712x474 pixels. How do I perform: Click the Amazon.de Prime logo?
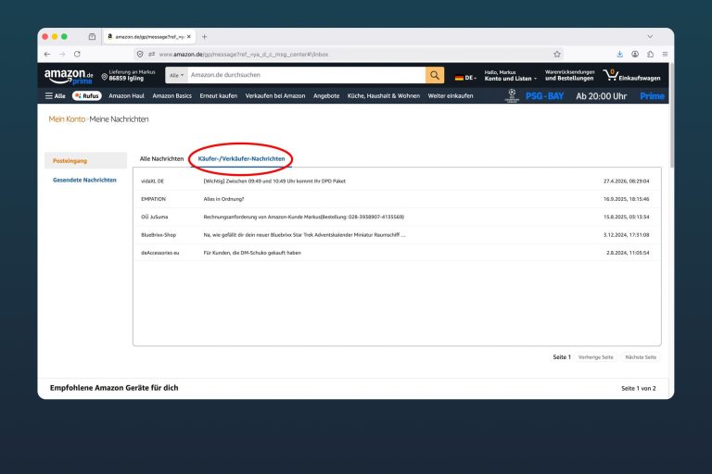69,76
